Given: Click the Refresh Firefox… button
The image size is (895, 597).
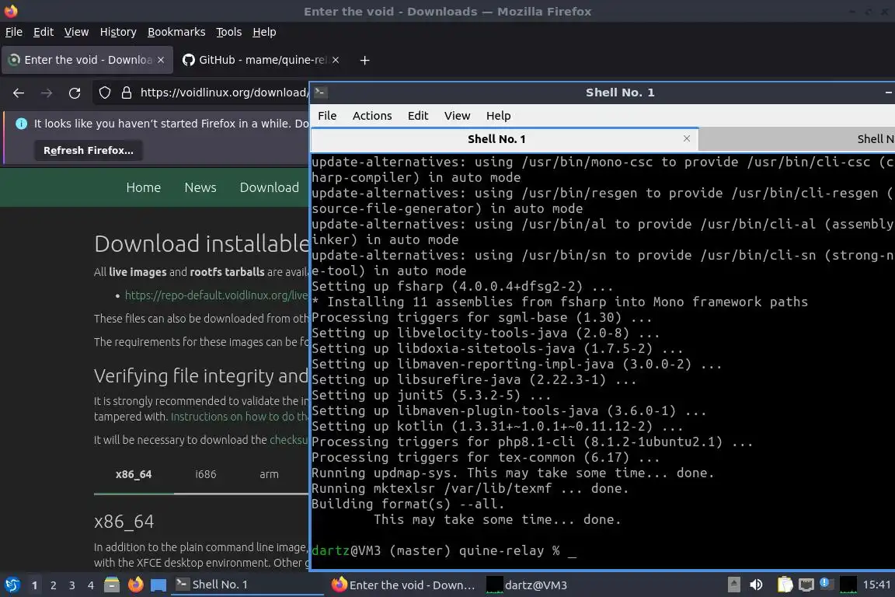Looking at the screenshot, I should coord(89,150).
